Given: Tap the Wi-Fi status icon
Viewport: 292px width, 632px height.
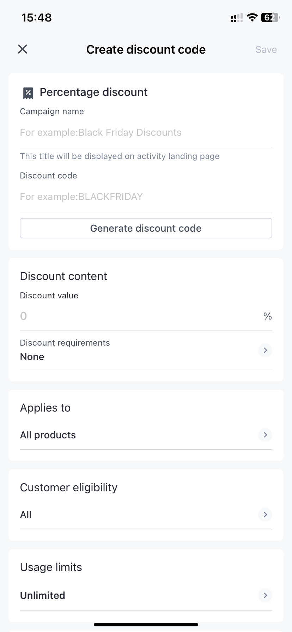Looking at the screenshot, I should (x=252, y=18).
